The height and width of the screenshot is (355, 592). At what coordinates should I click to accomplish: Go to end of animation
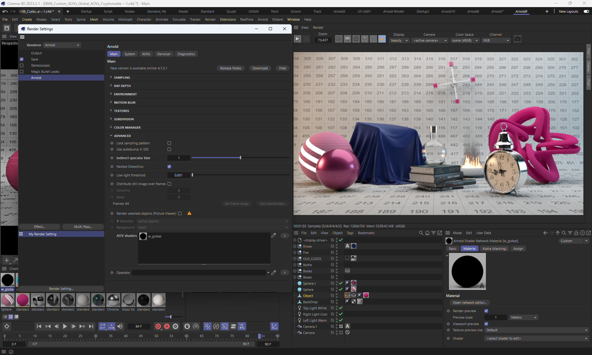coord(91,326)
